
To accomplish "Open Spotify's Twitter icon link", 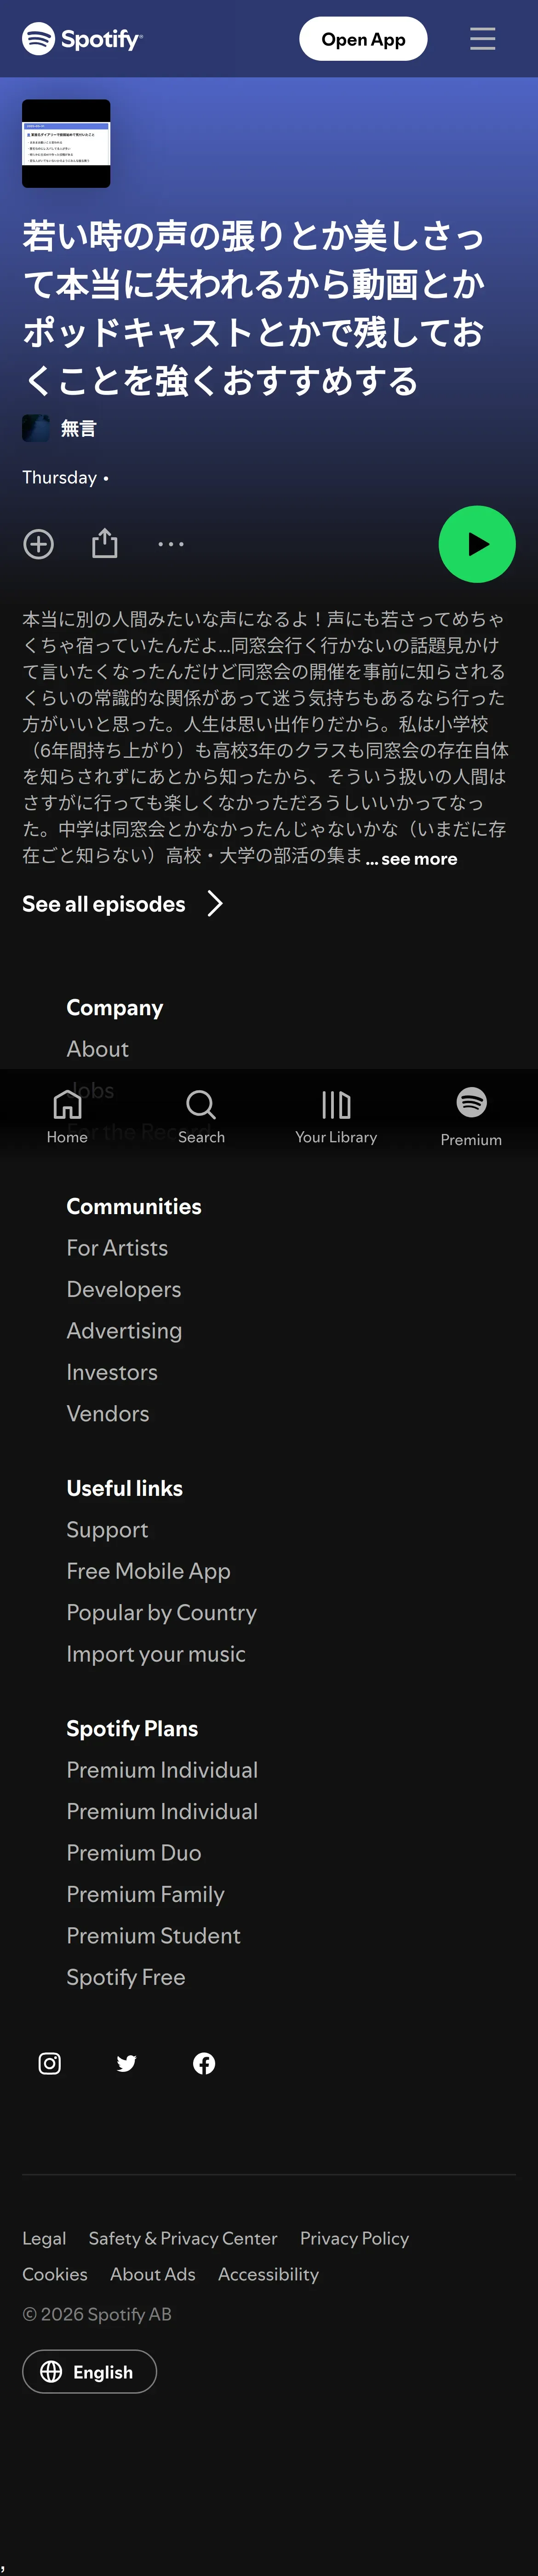I will [x=127, y=2063].
